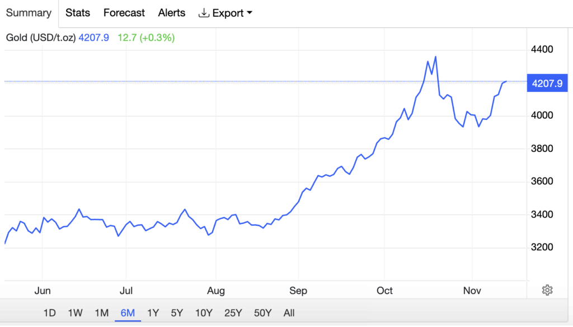Select the 1W time range
Image resolution: width=573 pixels, height=327 pixels.
pyautogui.click(x=76, y=313)
